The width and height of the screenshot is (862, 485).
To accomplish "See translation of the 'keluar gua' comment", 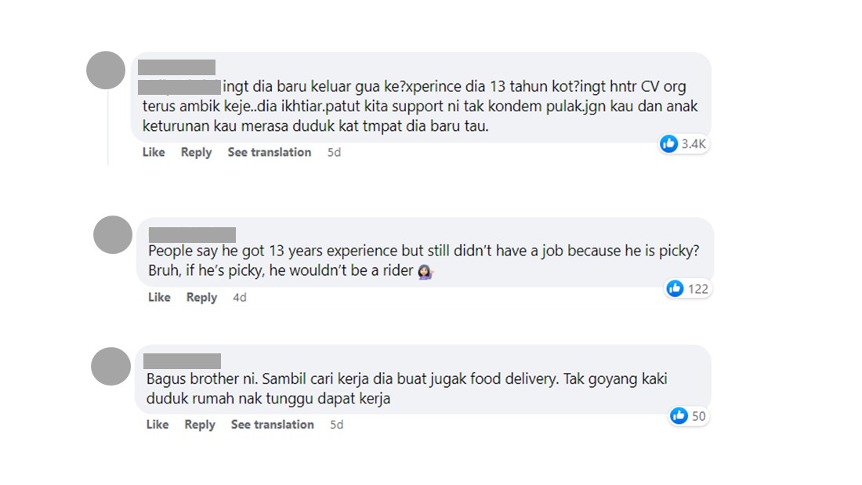I will point(269,152).
